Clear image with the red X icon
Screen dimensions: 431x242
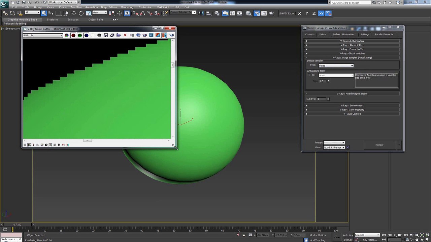[125, 35]
